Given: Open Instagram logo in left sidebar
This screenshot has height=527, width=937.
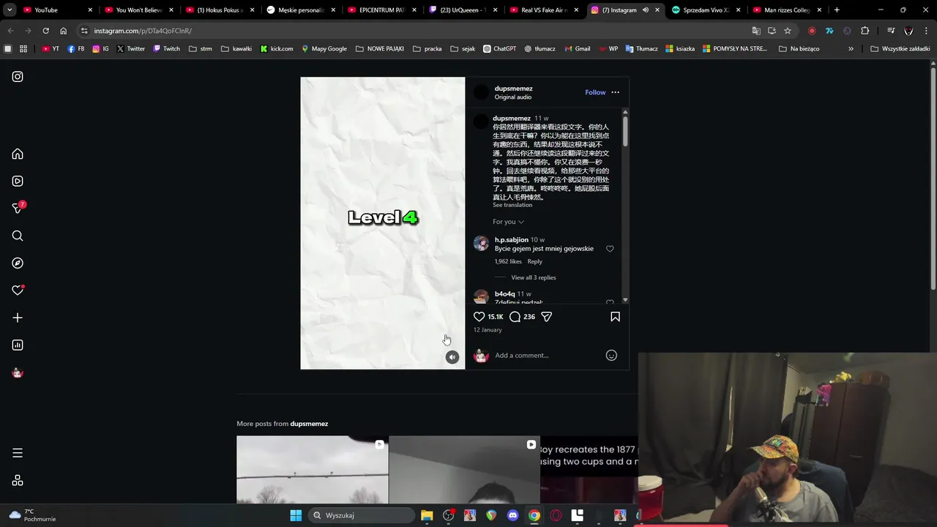Looking at the screenshot, I should 18,76.
